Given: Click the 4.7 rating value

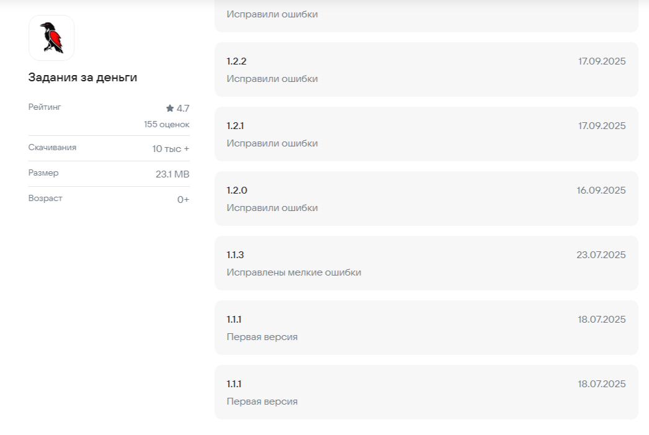Looking at the screenshot, I should (183, 109).
